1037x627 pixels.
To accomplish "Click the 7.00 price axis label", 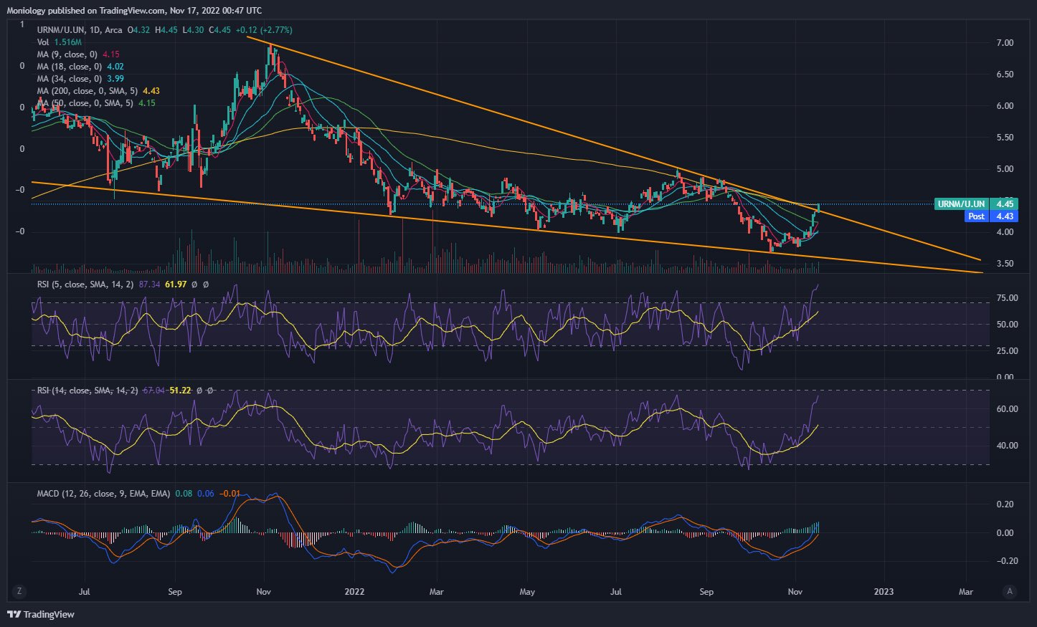I will (1005, 43).
